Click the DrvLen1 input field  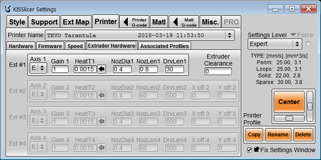coord(174,70)
